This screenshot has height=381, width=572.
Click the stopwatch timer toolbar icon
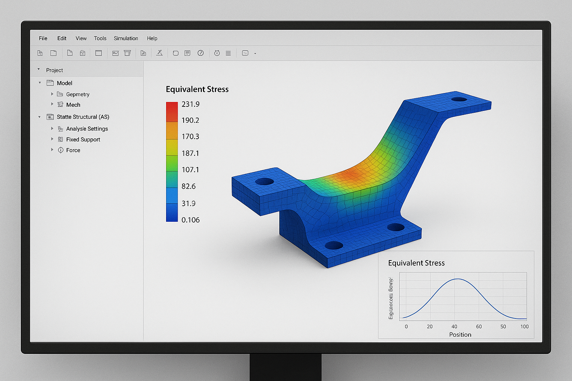pos(217,53)
